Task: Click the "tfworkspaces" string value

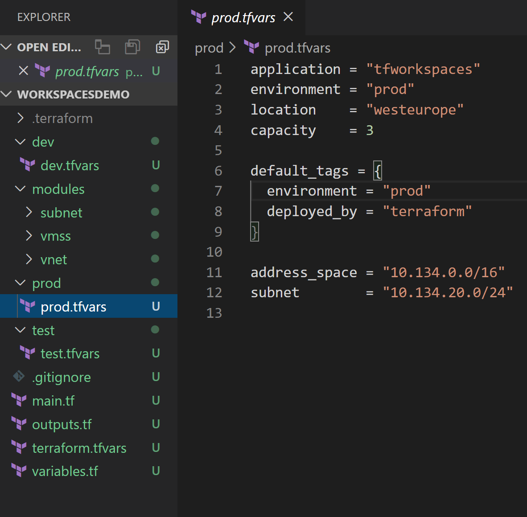Action: 423,69
